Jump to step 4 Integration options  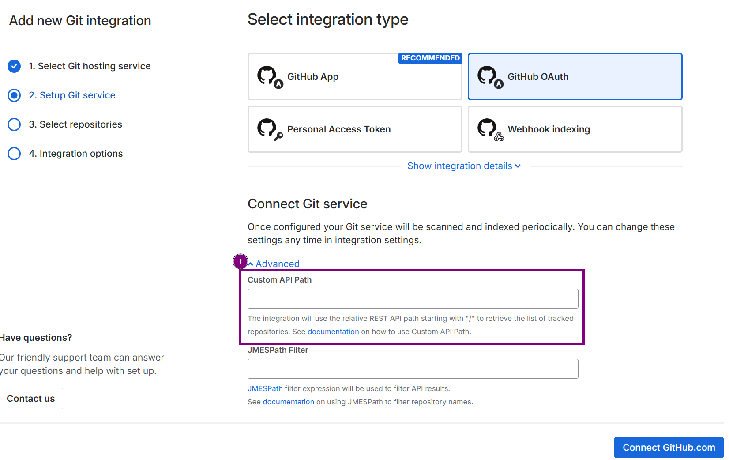tap(81, 154)
